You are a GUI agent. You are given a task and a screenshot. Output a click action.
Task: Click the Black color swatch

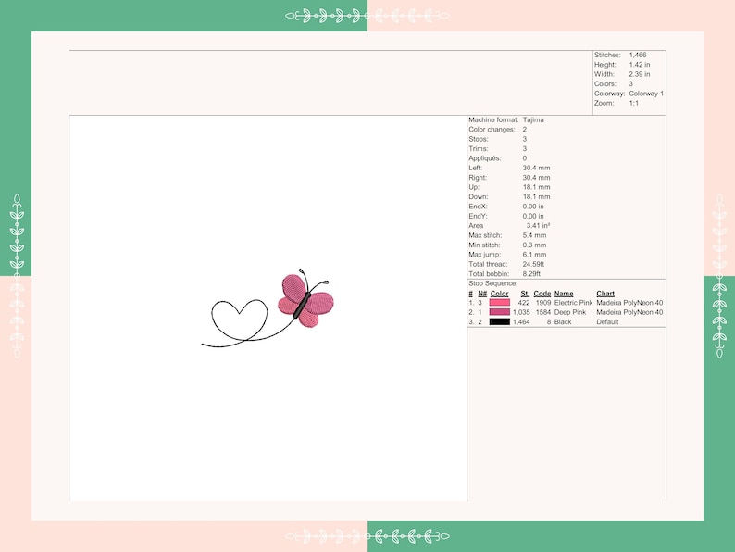coord(499,321)
